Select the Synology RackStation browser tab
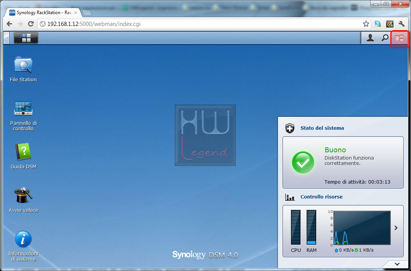 point(43,13)
